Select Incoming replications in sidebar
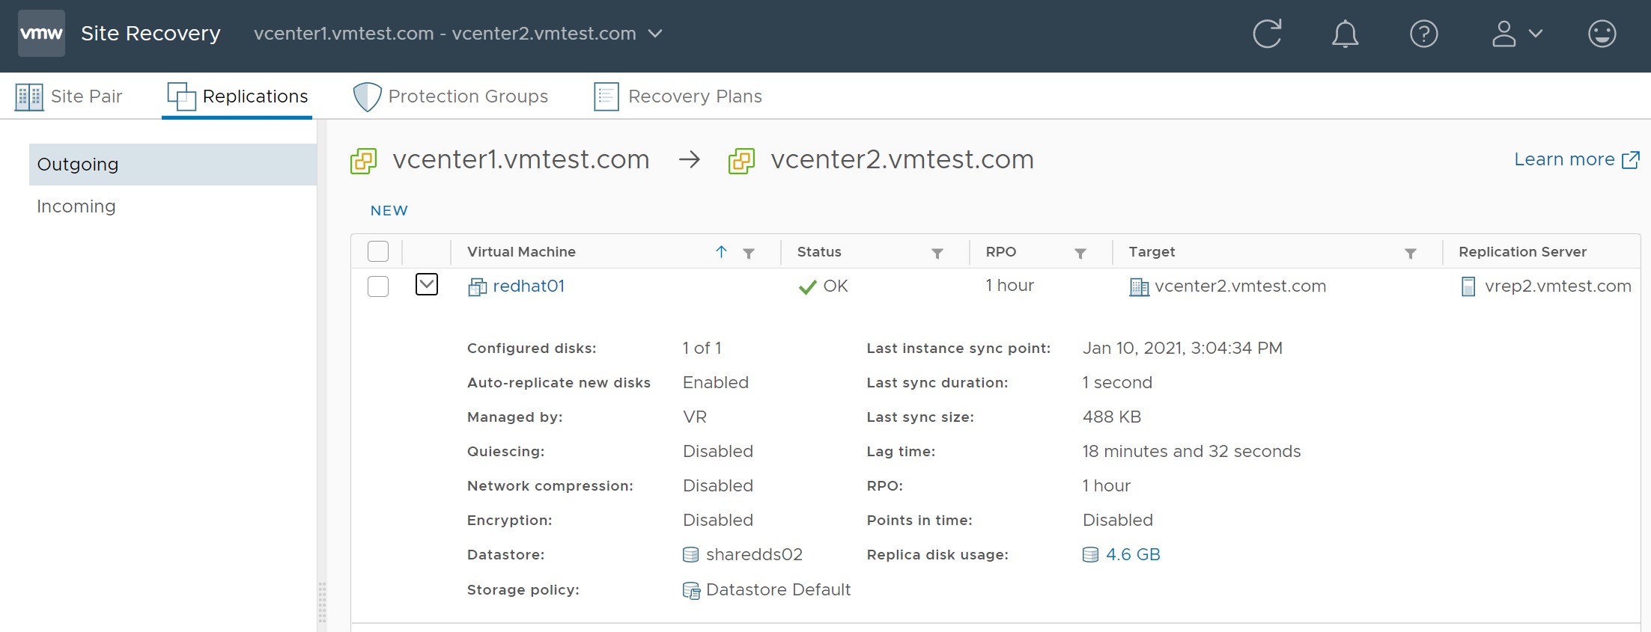The width and height of the screenshot is (1651, 632). click(76, 206)
